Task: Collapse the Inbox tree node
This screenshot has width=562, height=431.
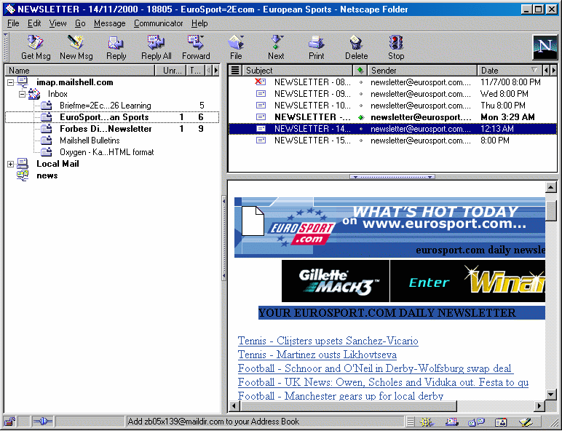Action: point(23,94)
